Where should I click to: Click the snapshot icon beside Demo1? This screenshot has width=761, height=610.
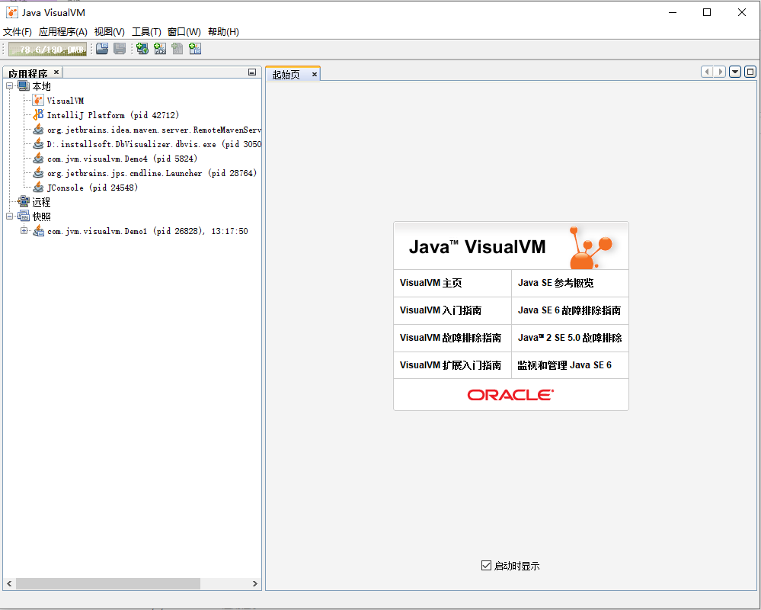click(38, 231)
